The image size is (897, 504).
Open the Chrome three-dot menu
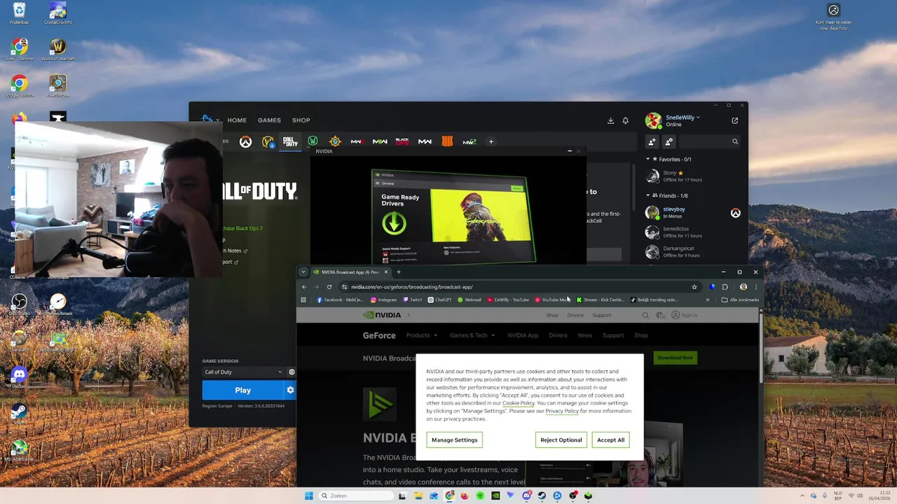click(755, 286)
